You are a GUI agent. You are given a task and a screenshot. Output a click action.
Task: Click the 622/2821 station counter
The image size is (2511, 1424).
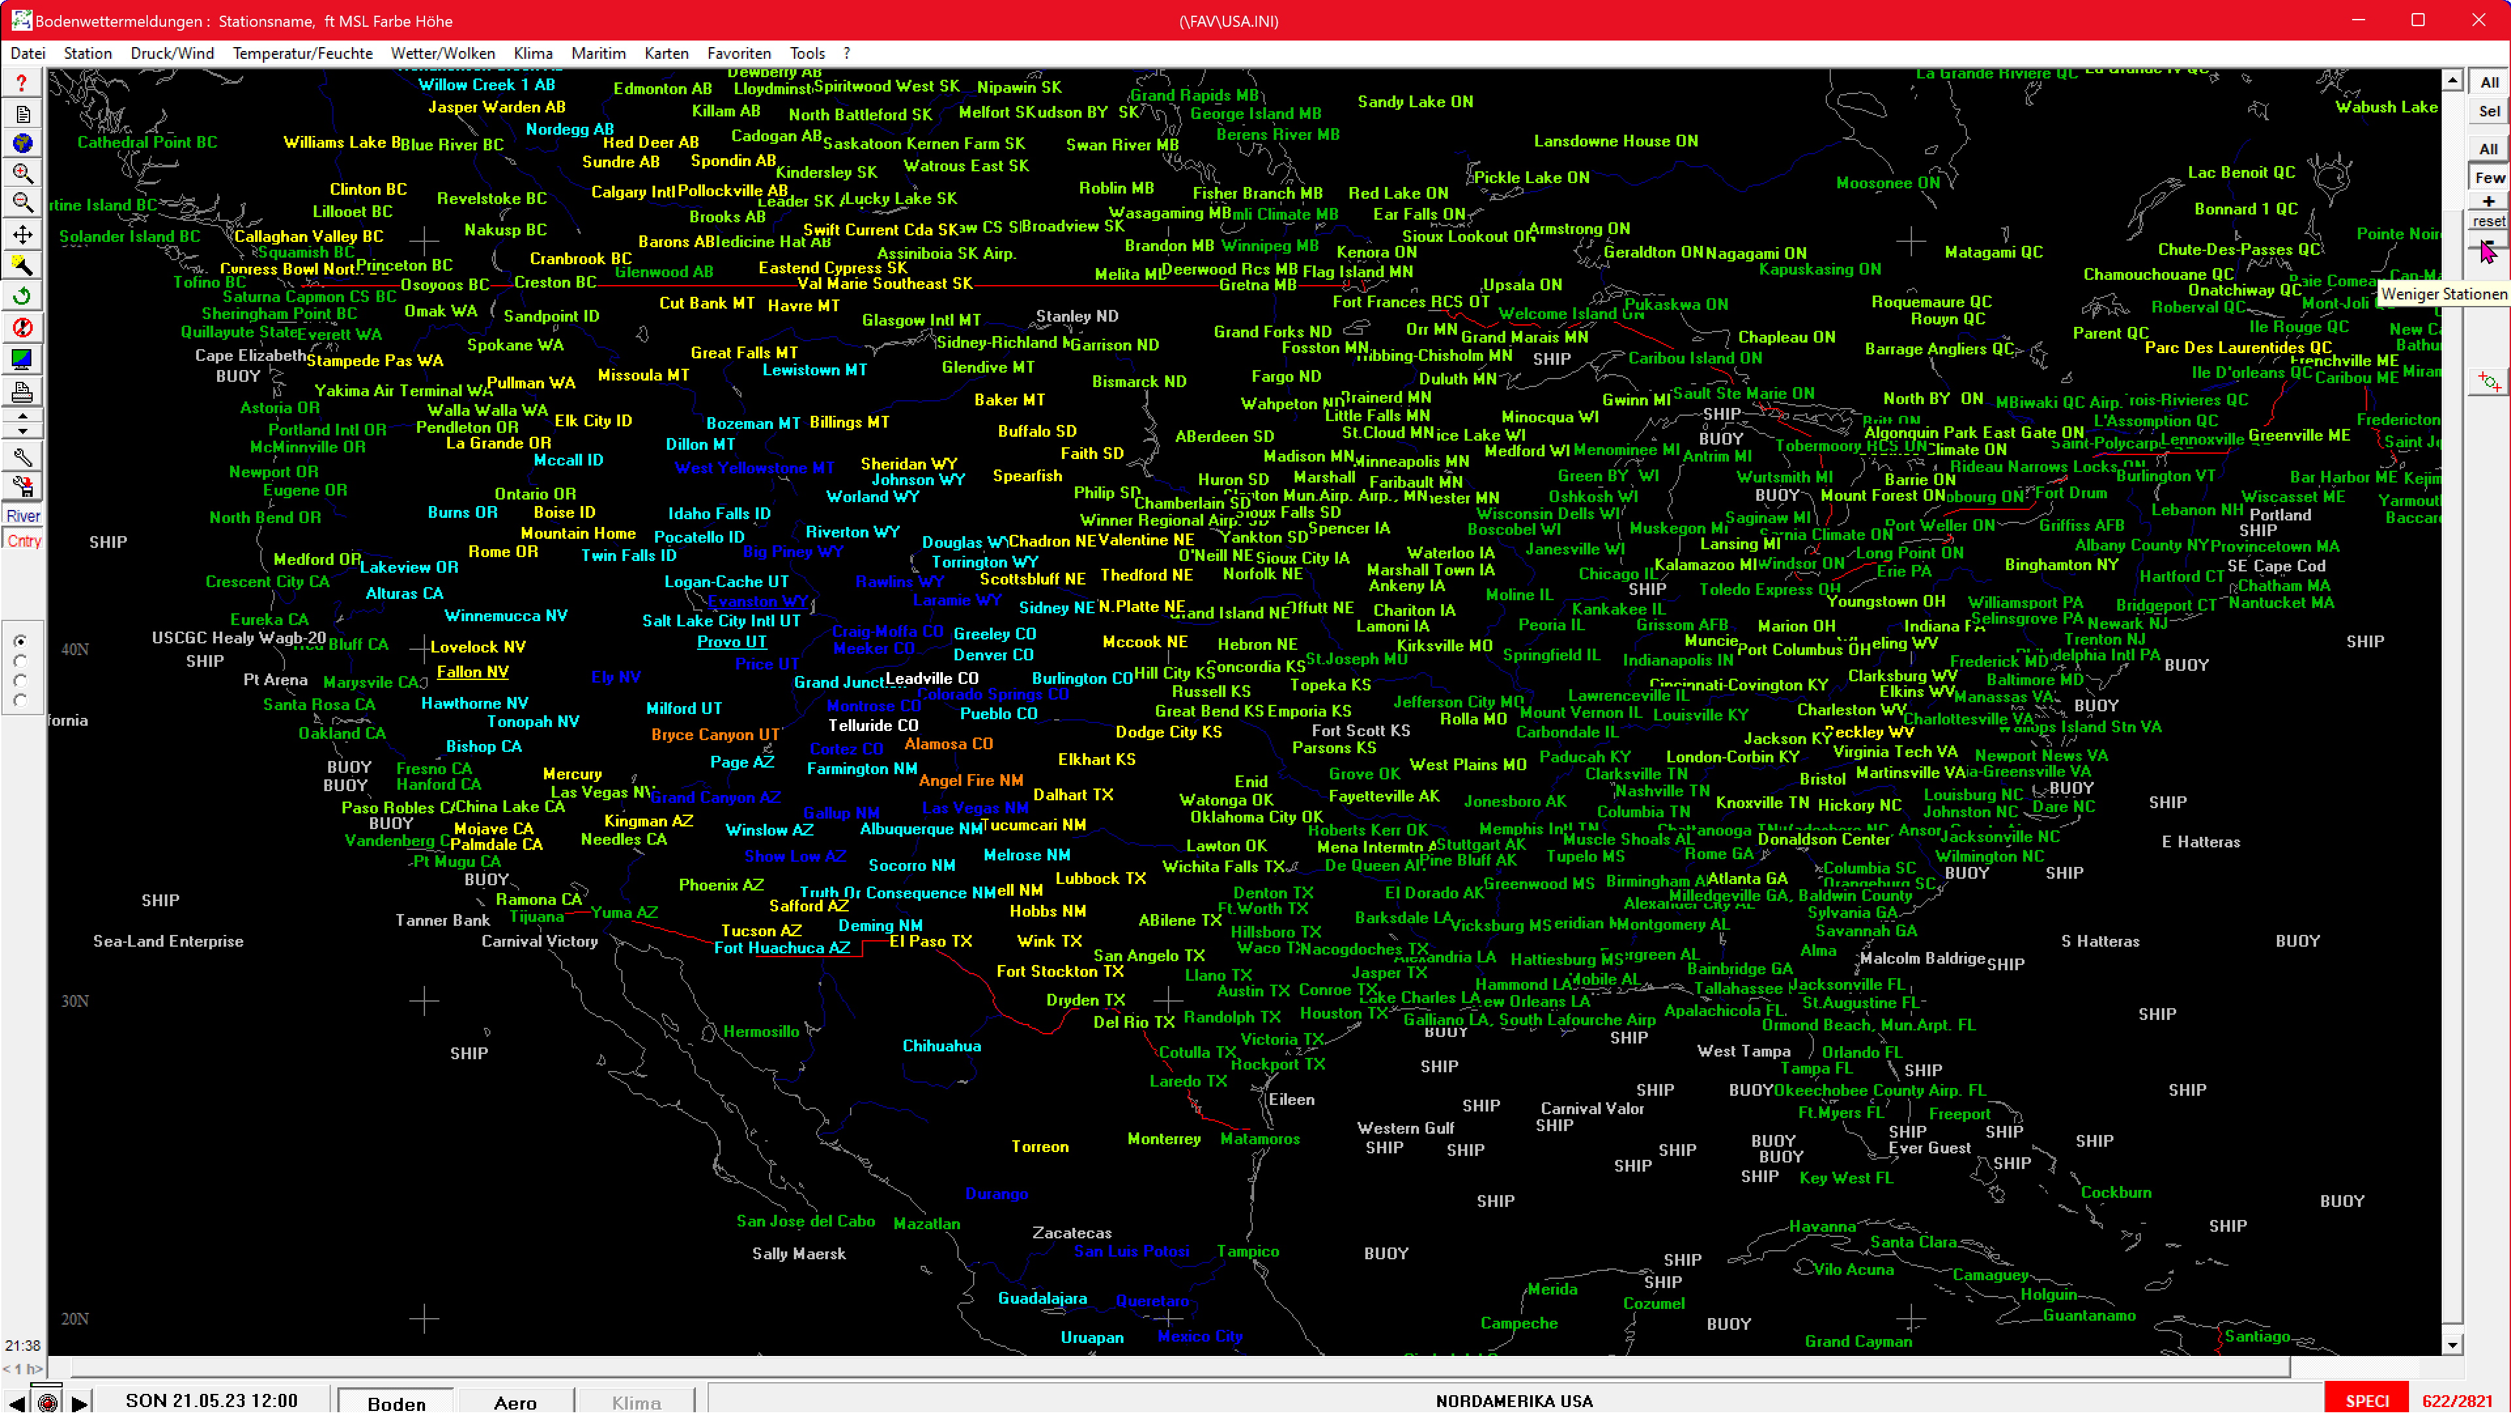point(2458,1402)
